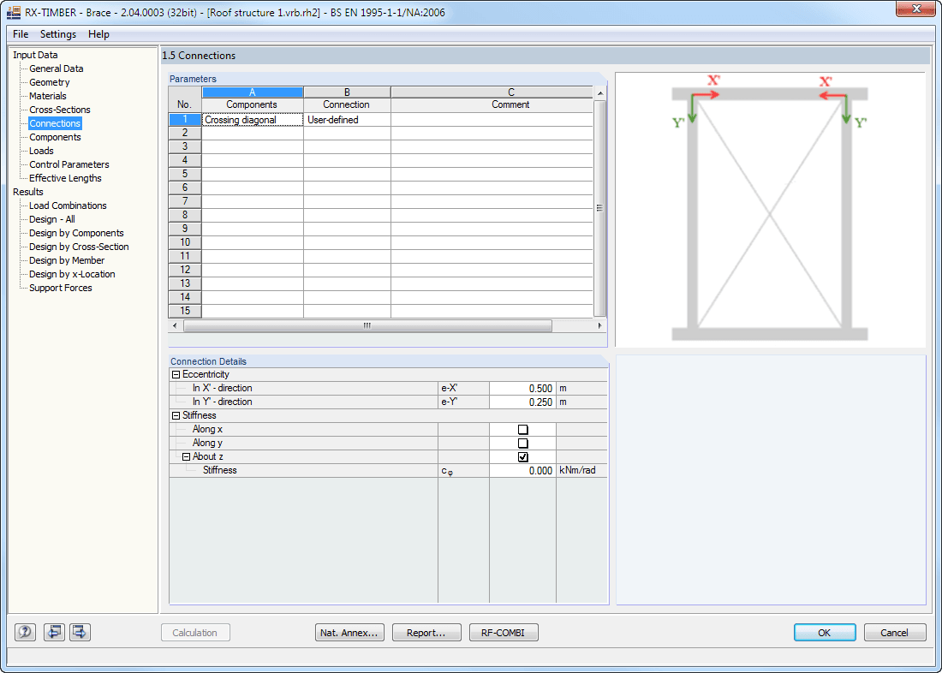Select Results root node
The image size is (942, 673).
(28, 192)
